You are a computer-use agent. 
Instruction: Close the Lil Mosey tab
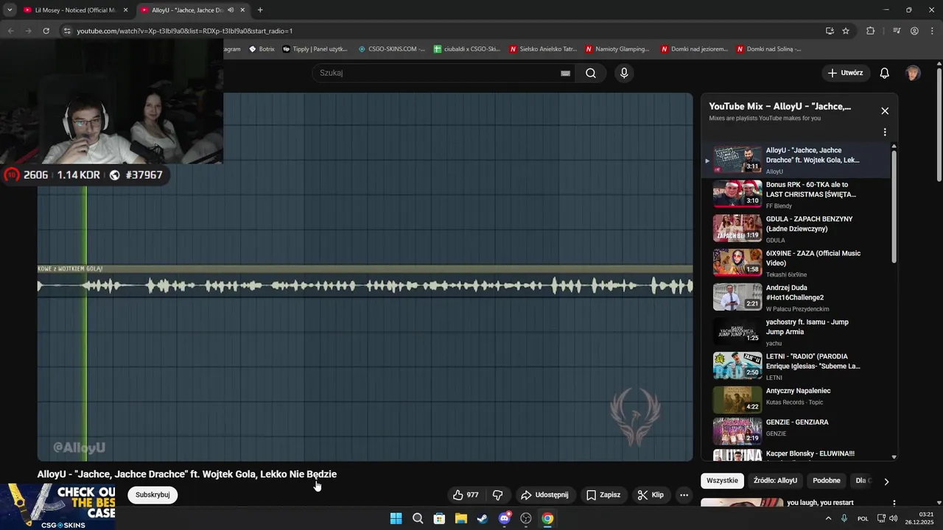(125, 10)
